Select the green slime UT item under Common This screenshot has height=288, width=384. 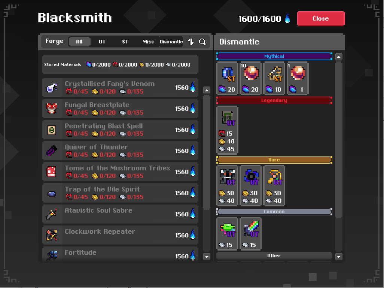(227, 233)
